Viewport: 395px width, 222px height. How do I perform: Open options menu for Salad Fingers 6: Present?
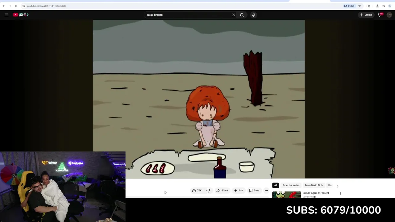(x=340, y=194)
